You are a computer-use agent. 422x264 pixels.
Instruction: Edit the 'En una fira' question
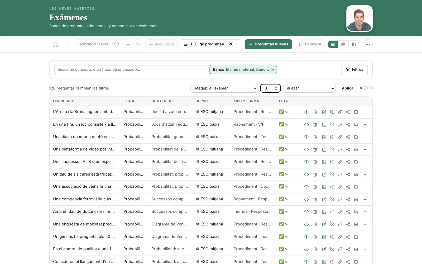click(324, 125)
